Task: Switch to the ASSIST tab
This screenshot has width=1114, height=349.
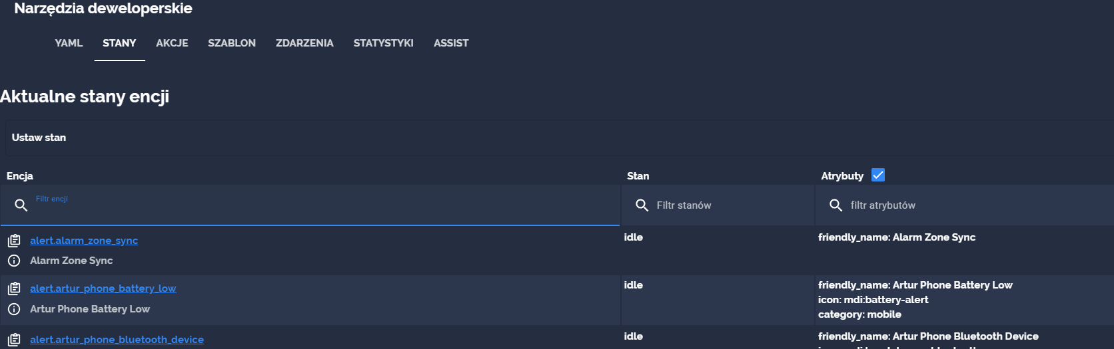Action: (x=451, y=43)
